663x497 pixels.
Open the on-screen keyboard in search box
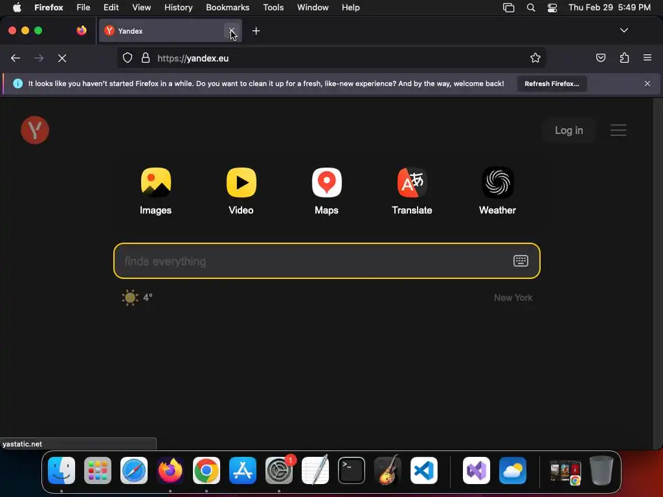click(521, 261)
